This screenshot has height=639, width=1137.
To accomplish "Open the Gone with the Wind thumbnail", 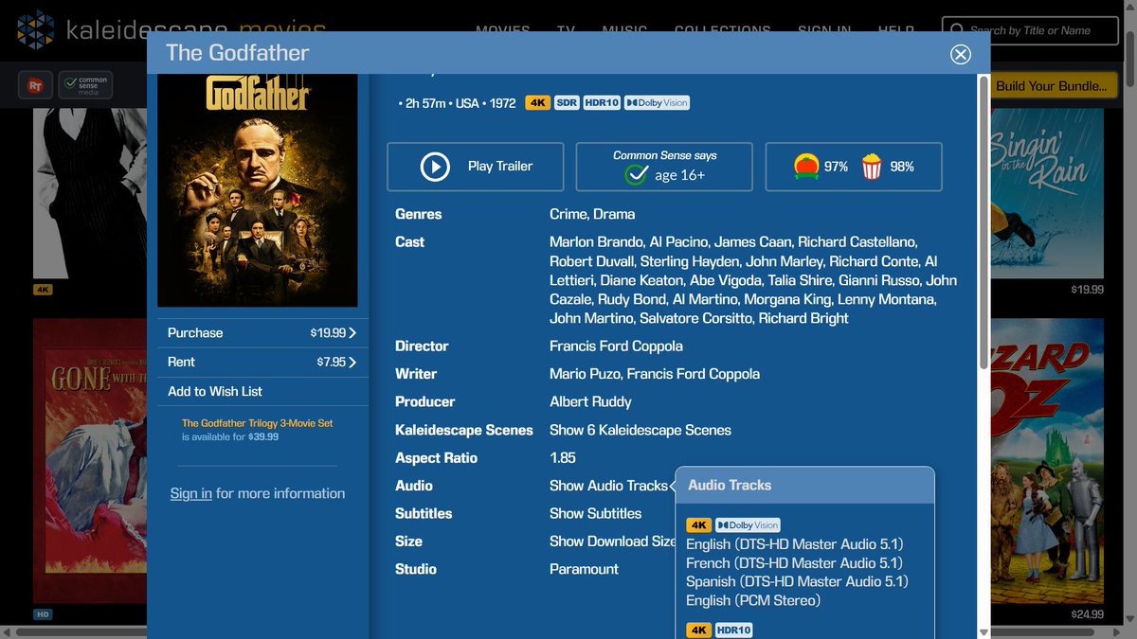I will [90, 460].
